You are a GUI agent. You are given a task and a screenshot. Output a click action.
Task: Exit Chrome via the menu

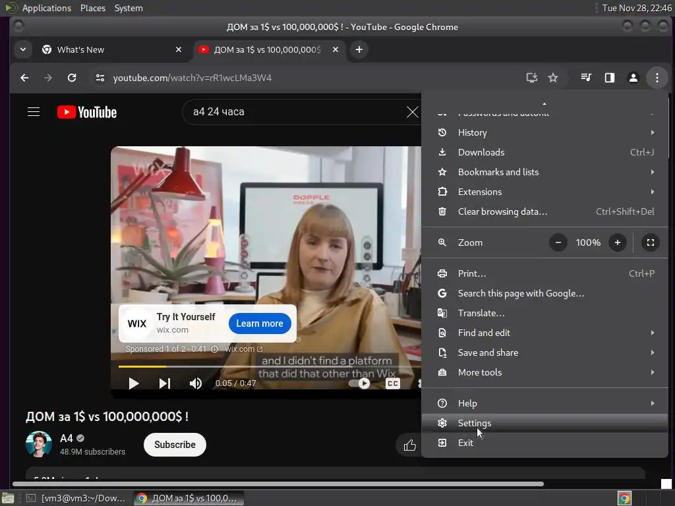[544, 443]
